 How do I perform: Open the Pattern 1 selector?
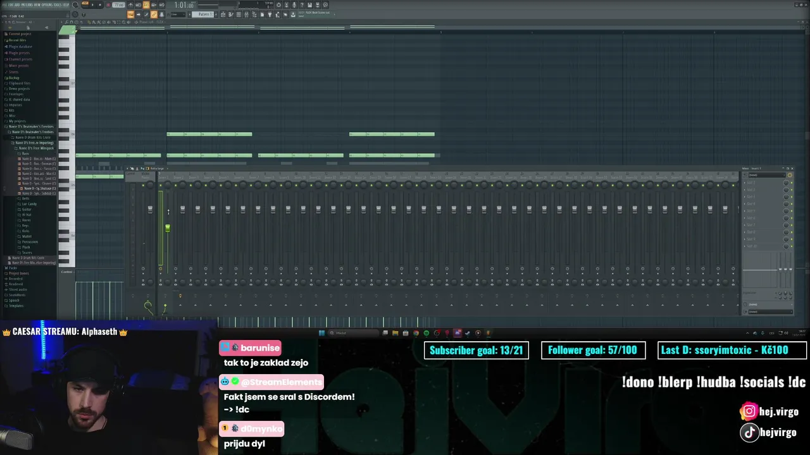point(202,14)
